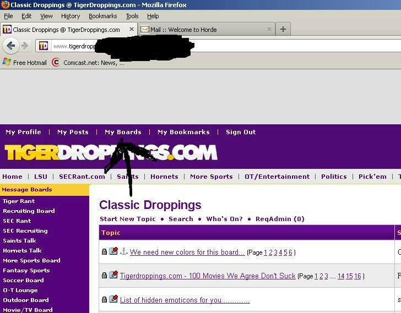Open the Tools menu

(132, 16)
